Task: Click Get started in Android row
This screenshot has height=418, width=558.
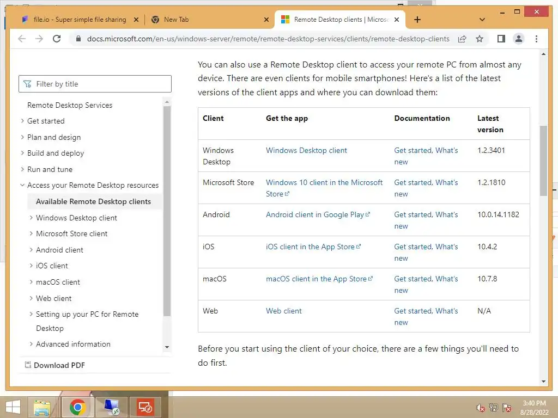Action: click(413, 214)
